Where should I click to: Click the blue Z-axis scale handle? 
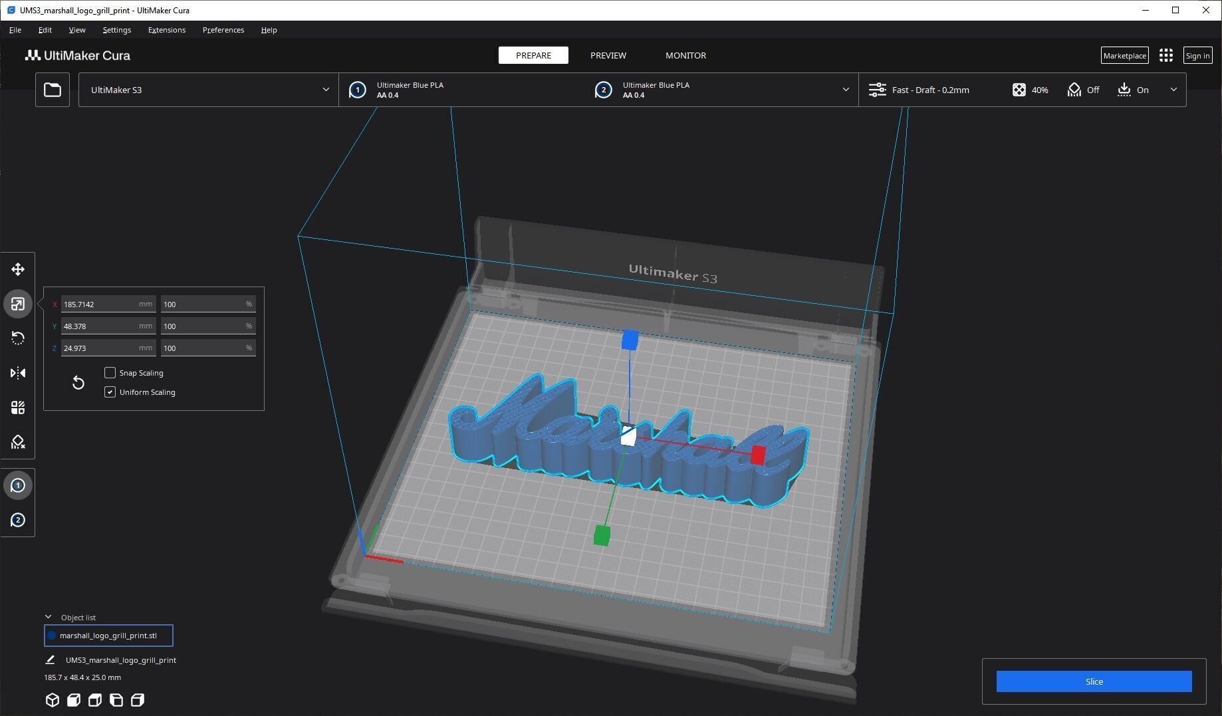(630, 340)
